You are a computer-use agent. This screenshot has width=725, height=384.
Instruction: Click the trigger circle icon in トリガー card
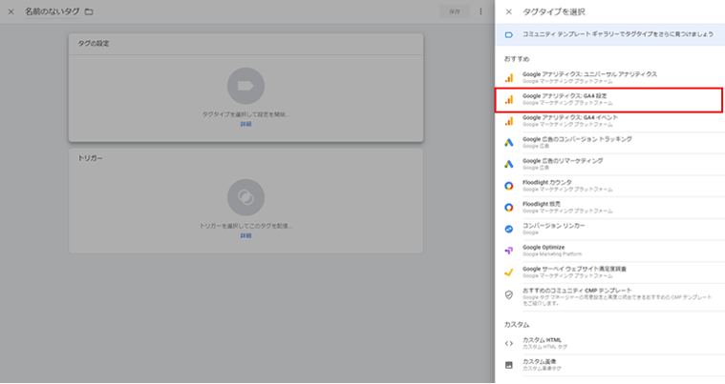(x=245, y=197)
